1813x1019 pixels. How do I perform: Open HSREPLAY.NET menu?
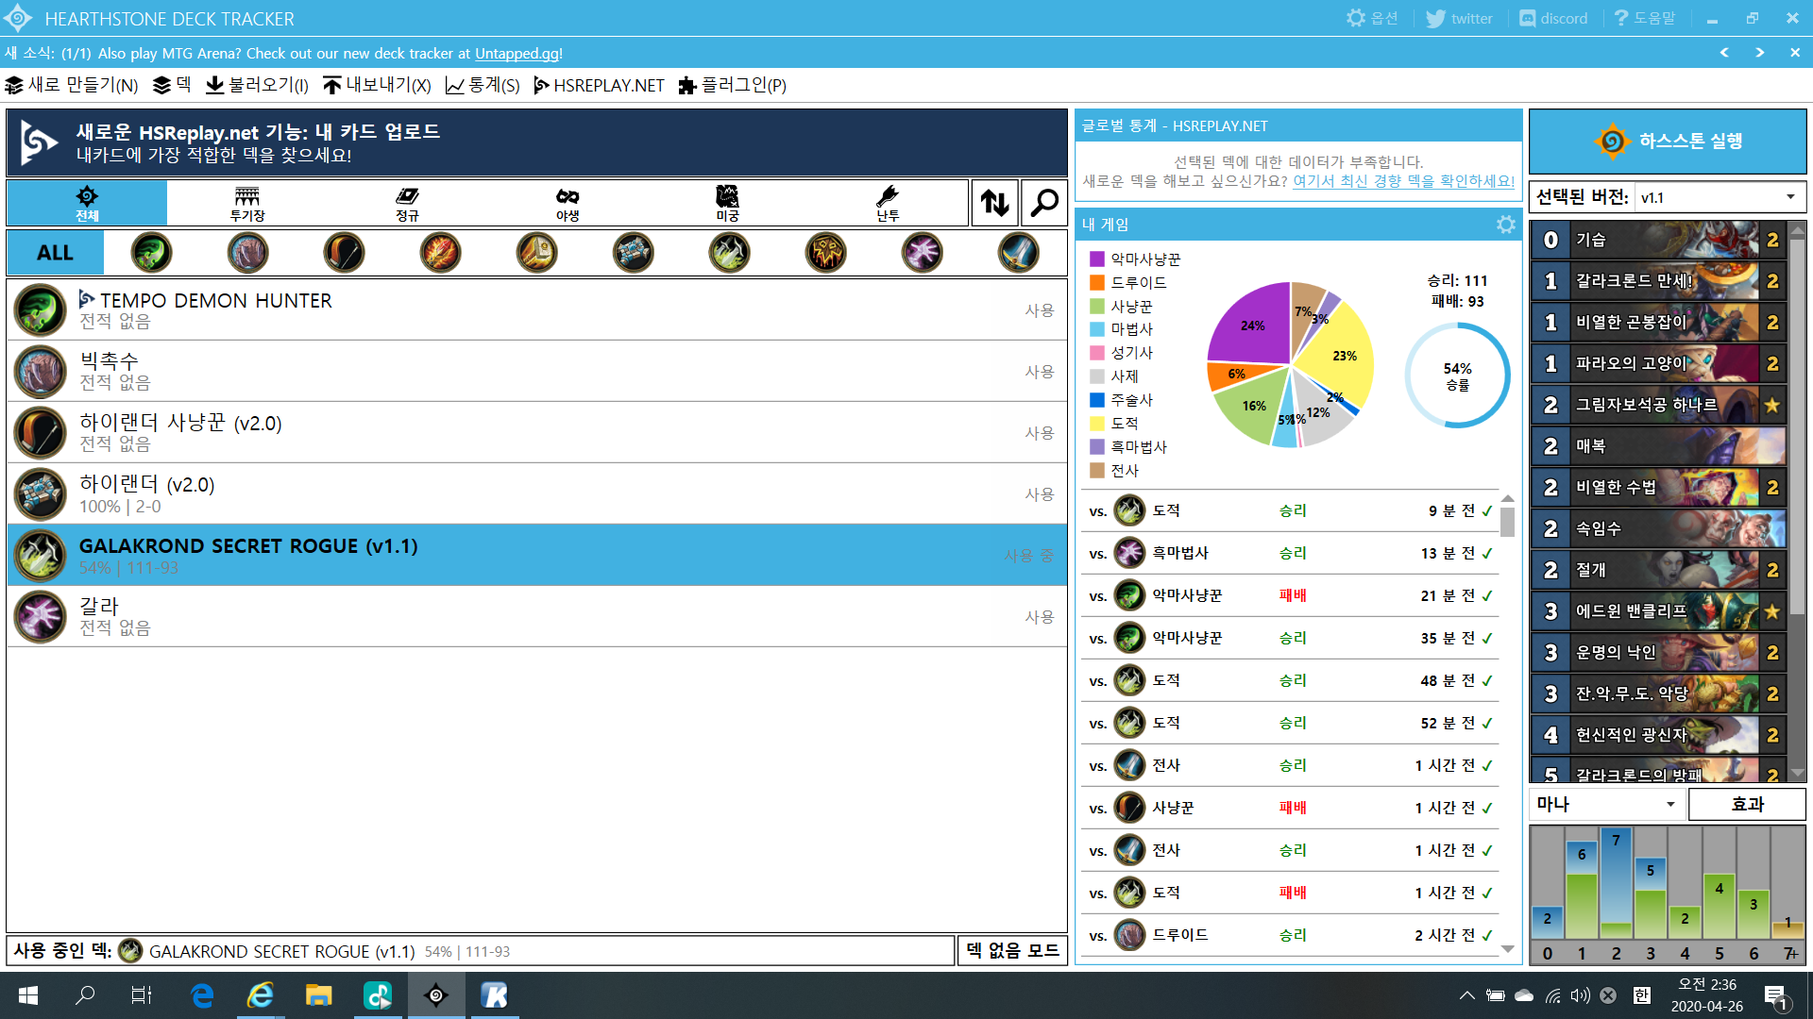(x=599, y=85)
